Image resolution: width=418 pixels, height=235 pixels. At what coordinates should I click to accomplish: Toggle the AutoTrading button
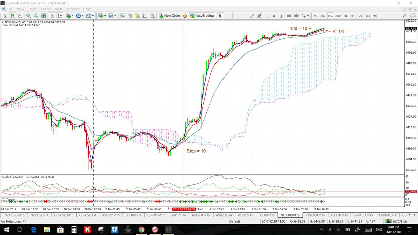pos(202,16)
